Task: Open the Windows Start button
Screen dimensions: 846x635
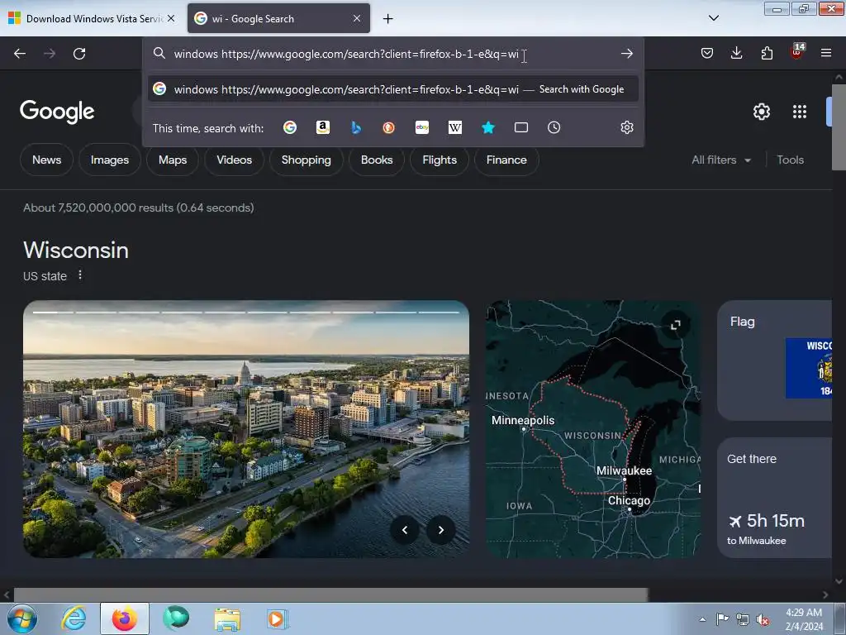Action: [x=22, y=618]
